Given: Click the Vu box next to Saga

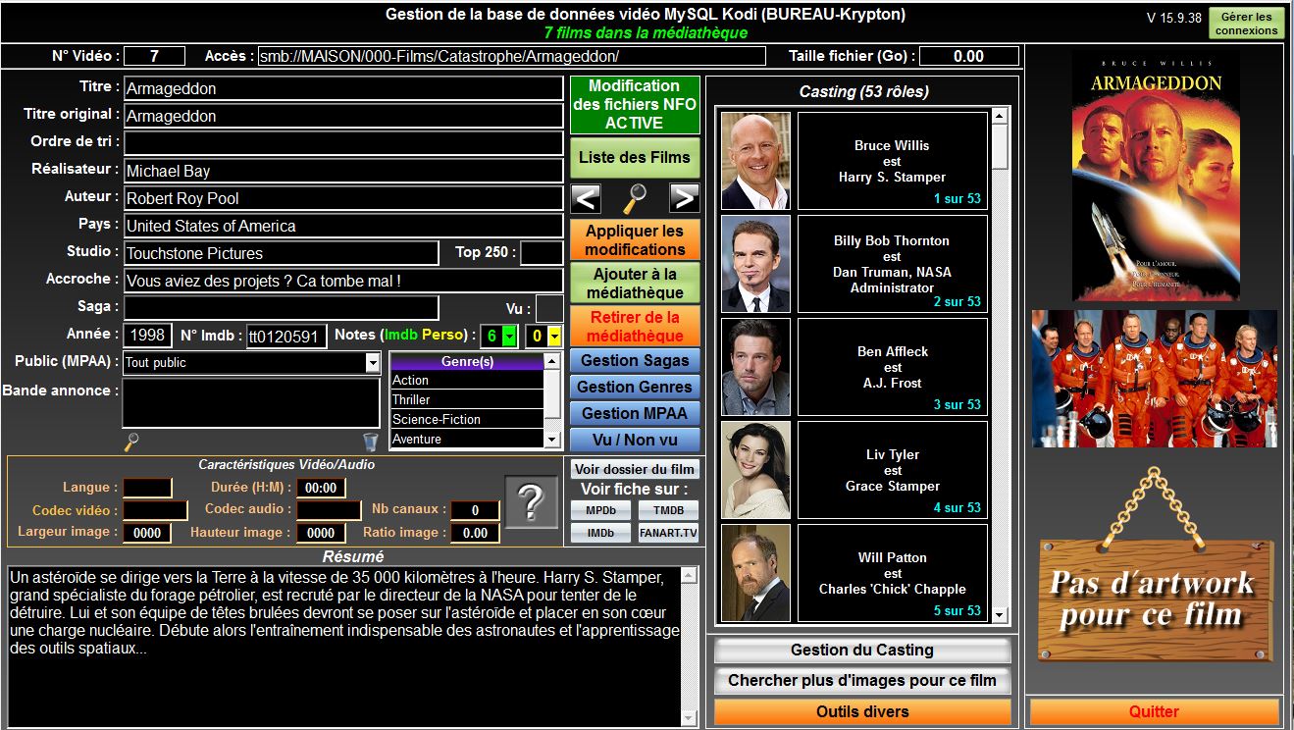Looking at the screenshot, I should [x=548, y=307].
